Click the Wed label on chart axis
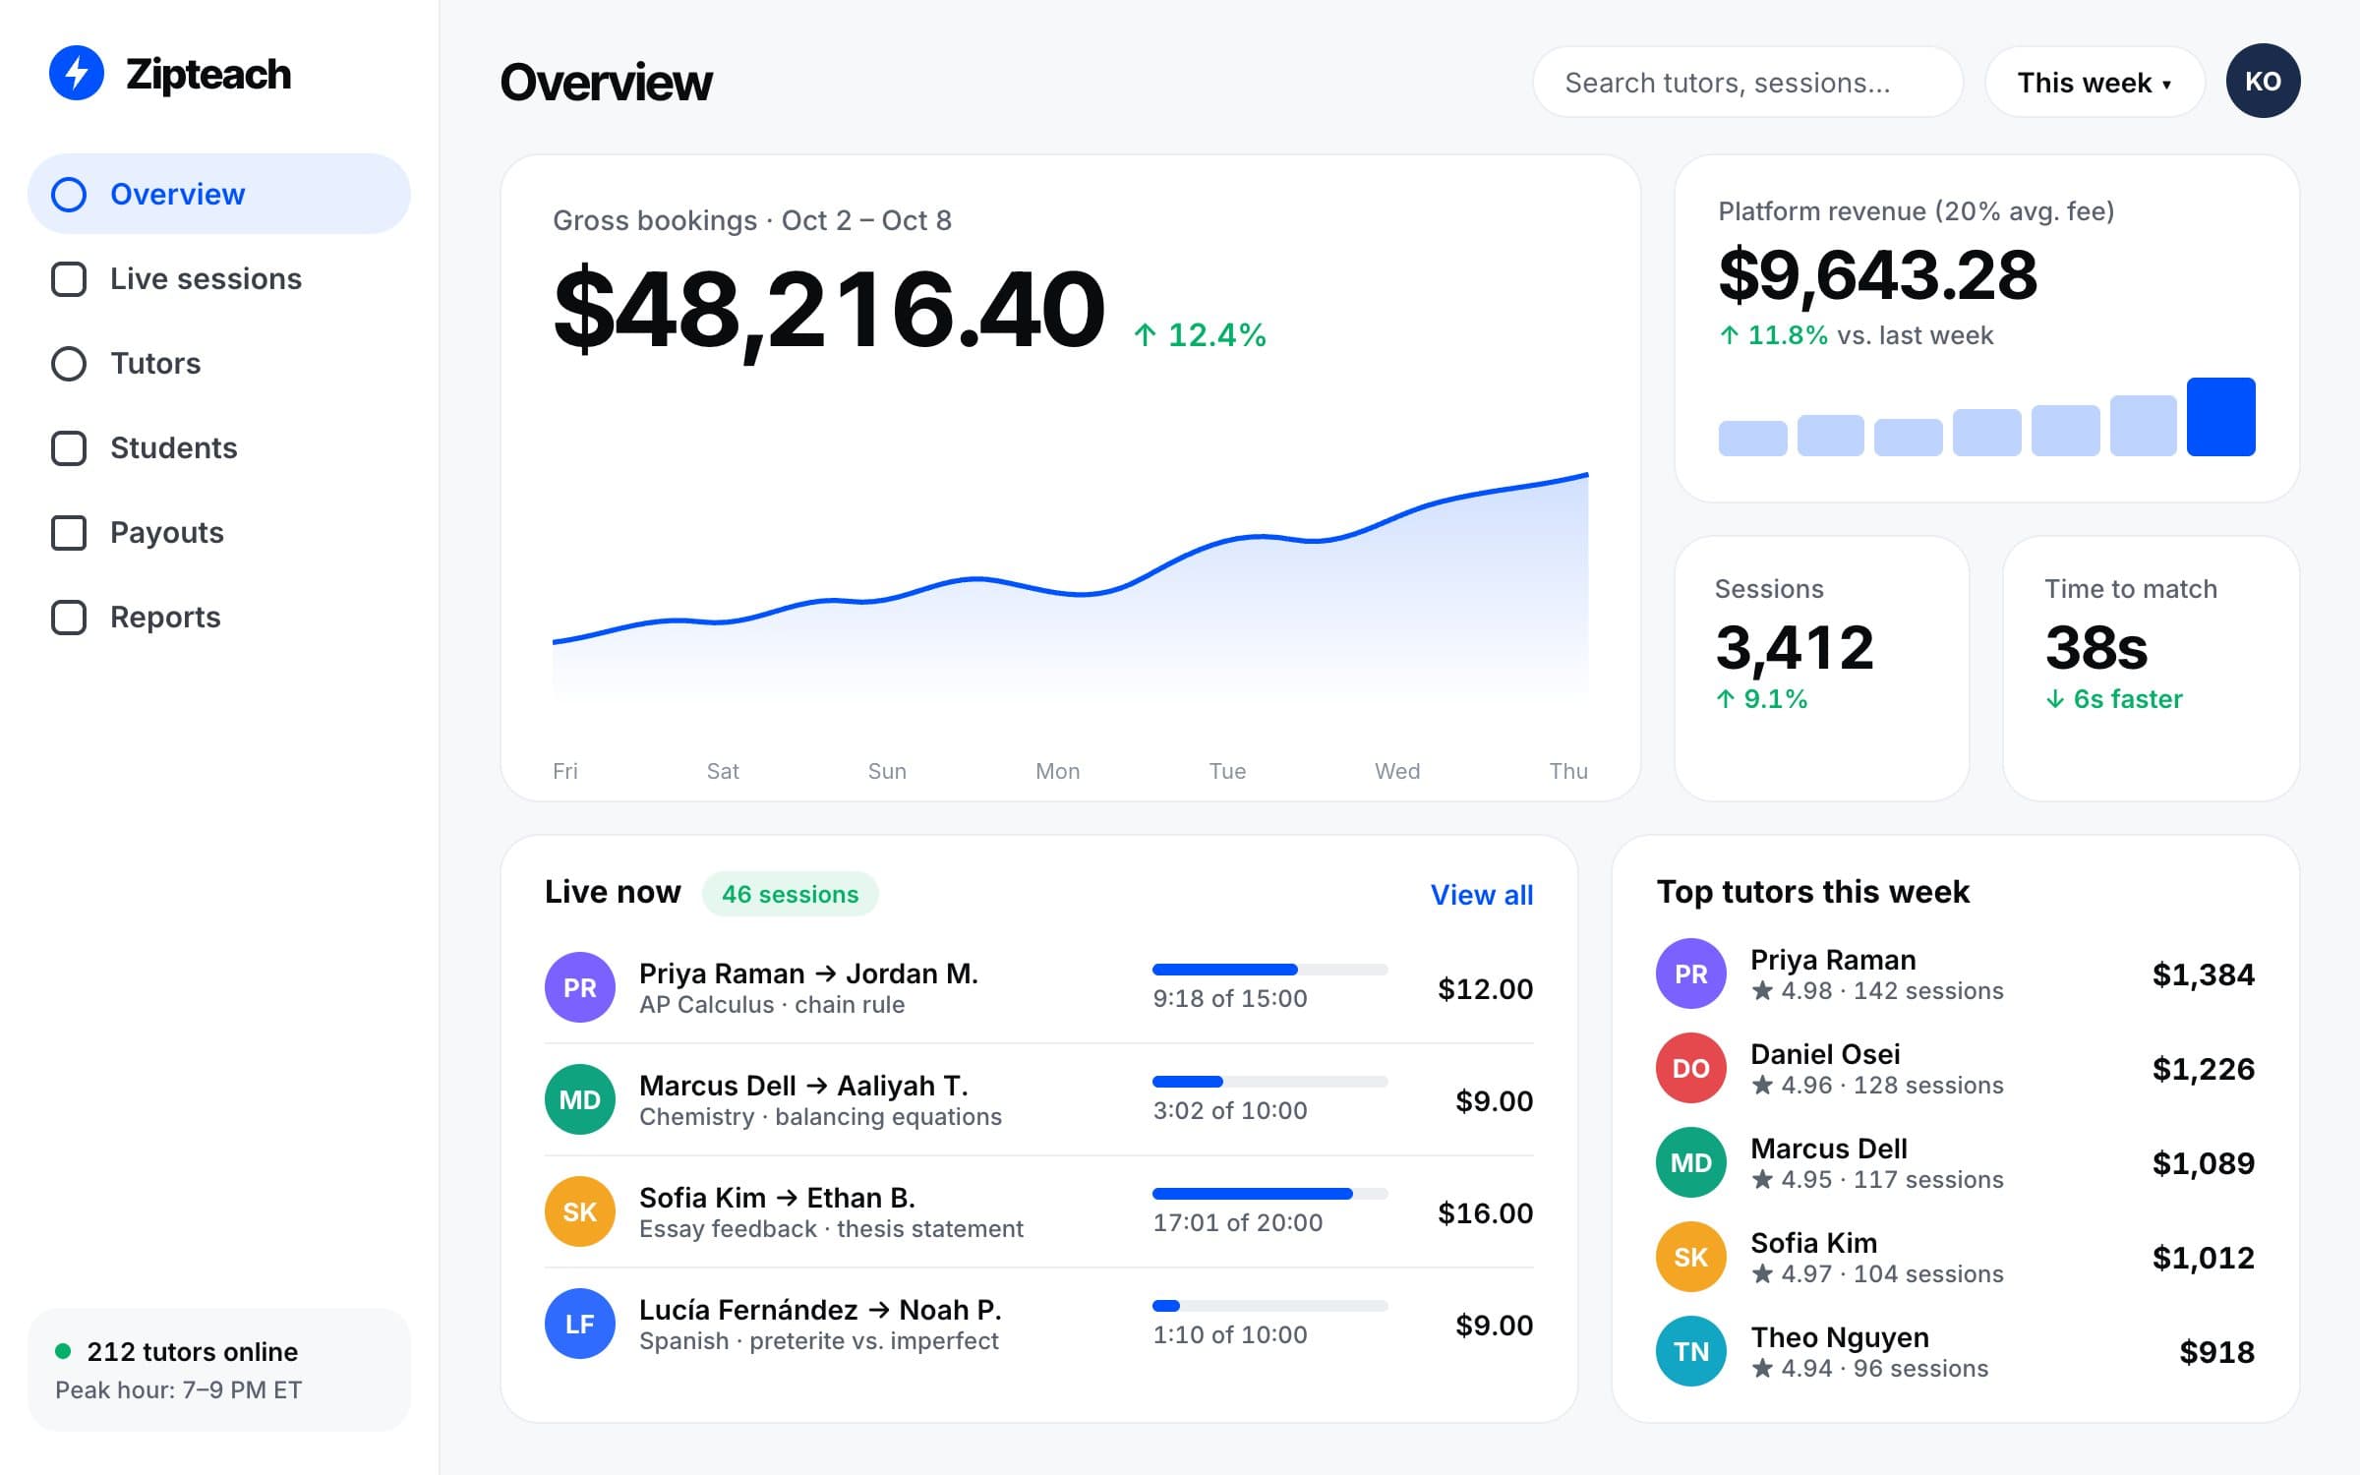This screenshot has height=1475, width=2360. click(x=1397, y=771)
